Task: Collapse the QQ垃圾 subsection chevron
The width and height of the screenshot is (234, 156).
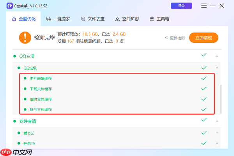Action: pyautogui.click(x=217, y=68)
